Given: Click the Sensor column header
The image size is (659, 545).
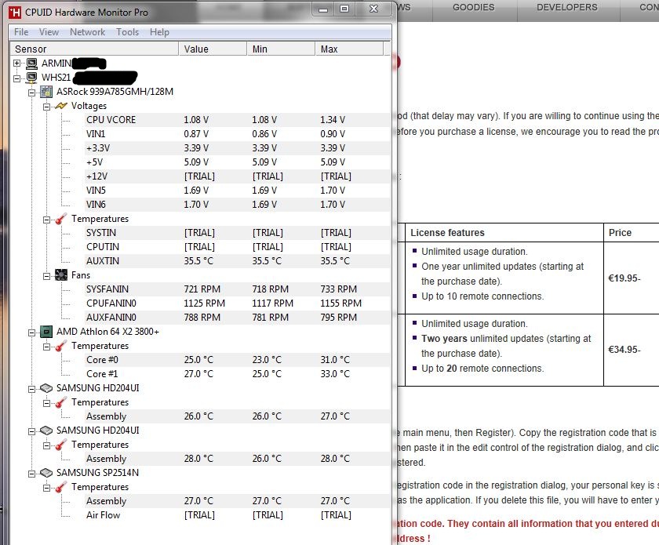Looking at the screenshot, I should coord(95,49).
